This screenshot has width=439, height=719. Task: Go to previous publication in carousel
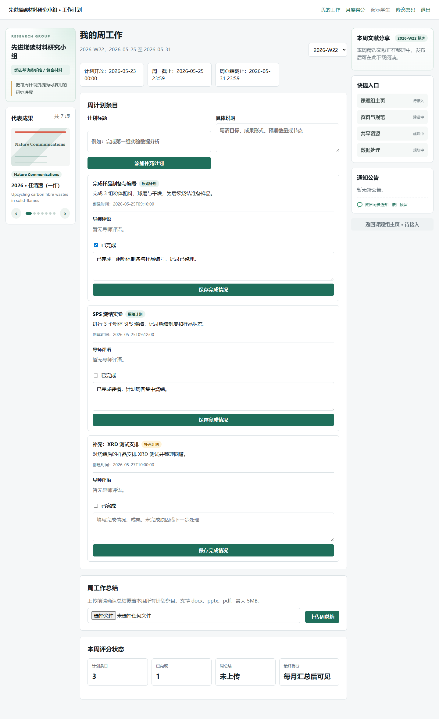16,213
